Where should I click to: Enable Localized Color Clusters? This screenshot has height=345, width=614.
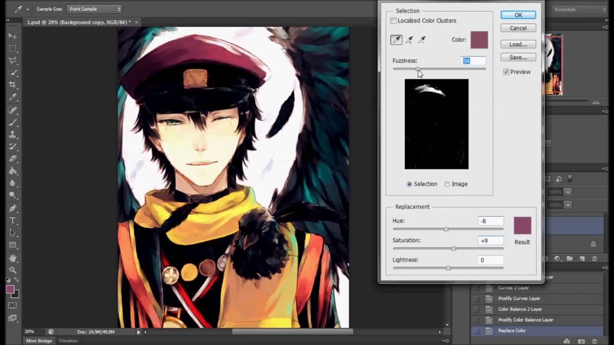tap(393, 21)
